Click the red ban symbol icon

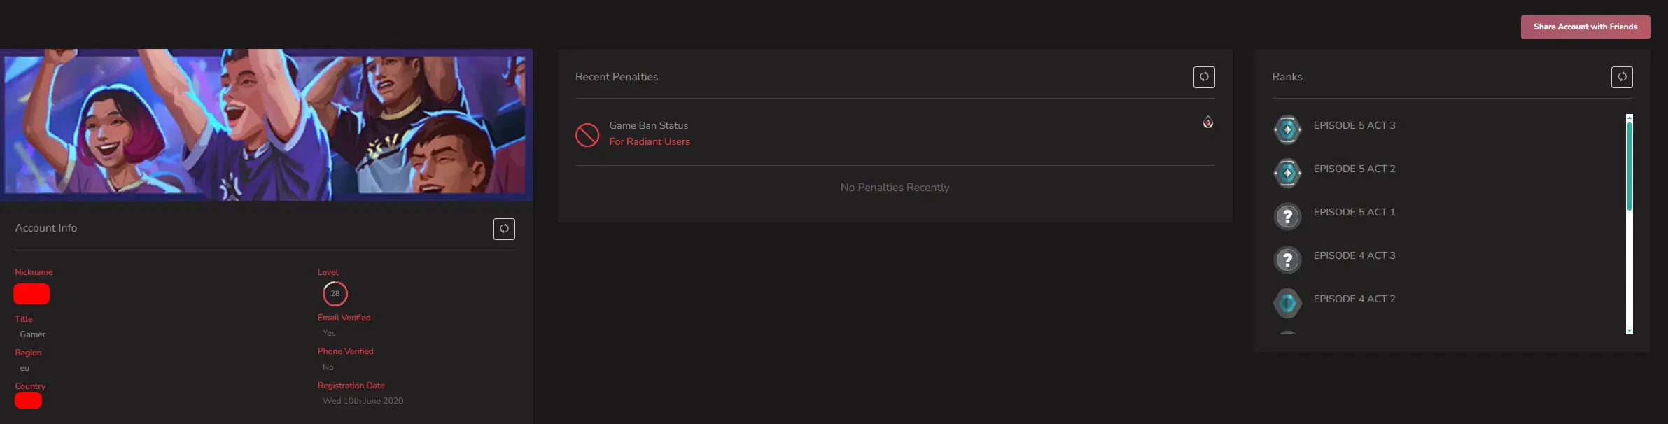tap(587, 135)
